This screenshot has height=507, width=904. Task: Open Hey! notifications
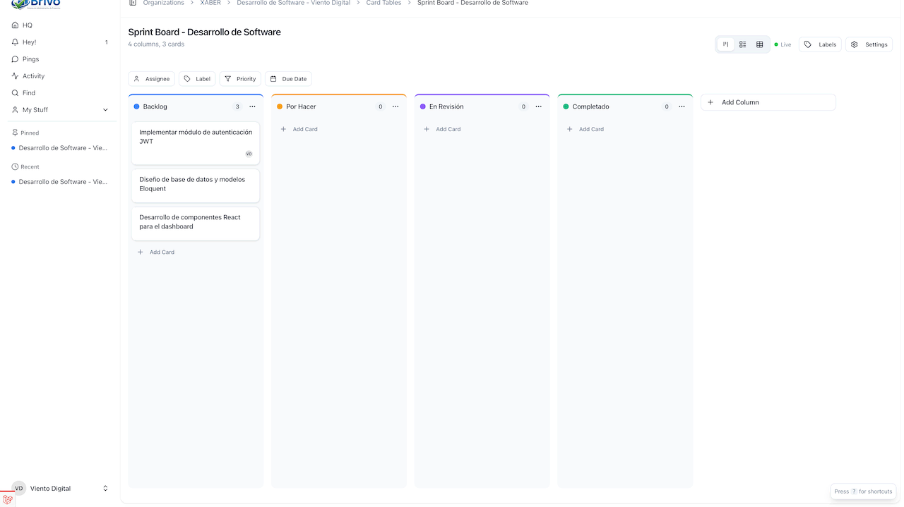29,42
